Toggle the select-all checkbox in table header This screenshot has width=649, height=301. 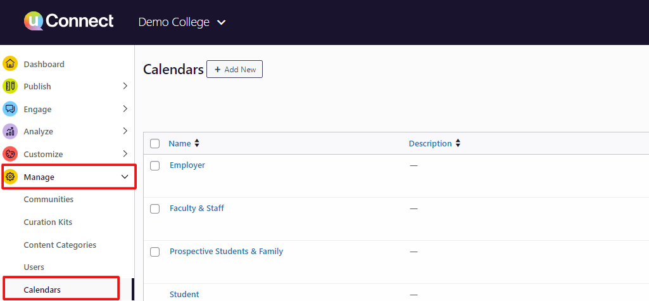tap(154, 144)
